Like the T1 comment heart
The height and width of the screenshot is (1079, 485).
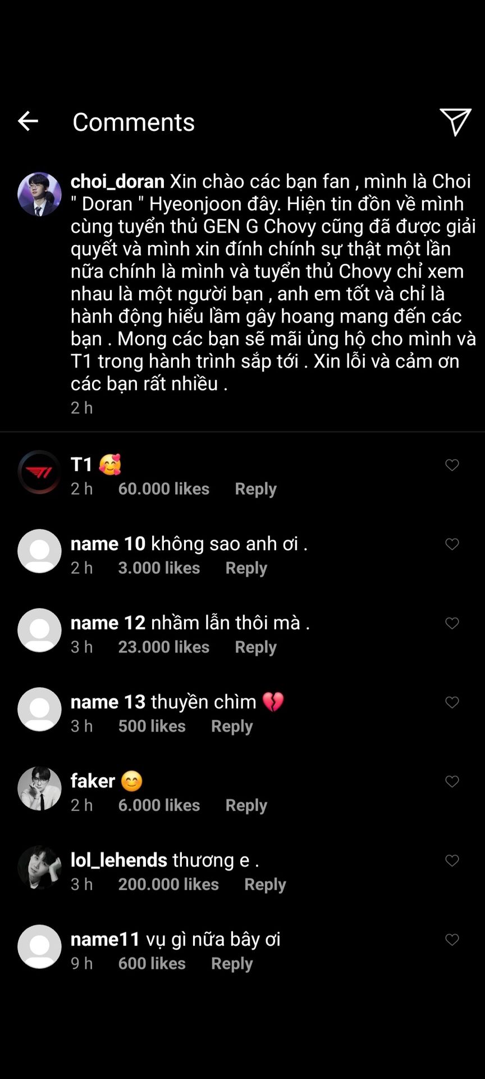(x=452, y=465)
